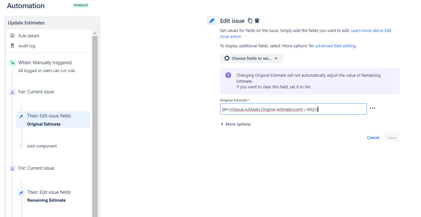421x217 pixels.
Task: Click the second For: Current issue branch icon
Action: click(12, 168)
